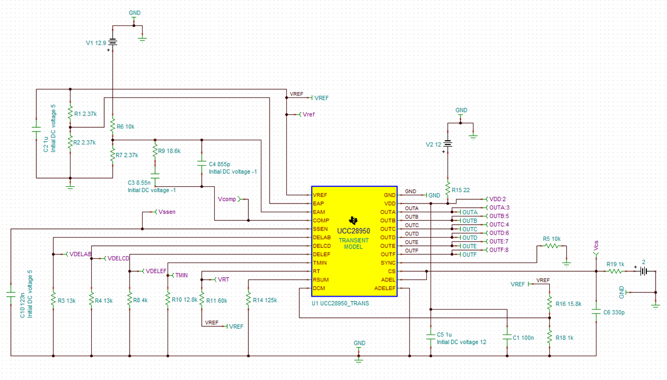667x380 pixels.
Task: Select the V2 12 battery symbol
Action: pos(448,145)
